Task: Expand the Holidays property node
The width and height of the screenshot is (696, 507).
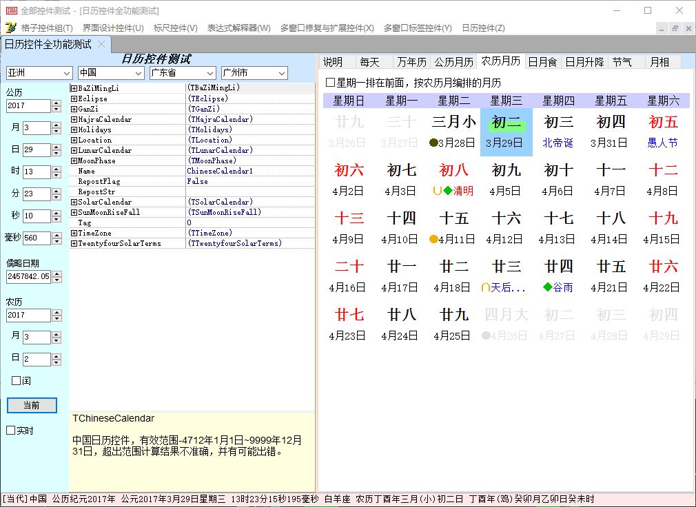Action: (74, 130)
